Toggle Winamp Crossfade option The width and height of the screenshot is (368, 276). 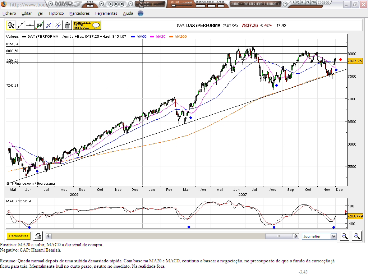tap(221, 5)
